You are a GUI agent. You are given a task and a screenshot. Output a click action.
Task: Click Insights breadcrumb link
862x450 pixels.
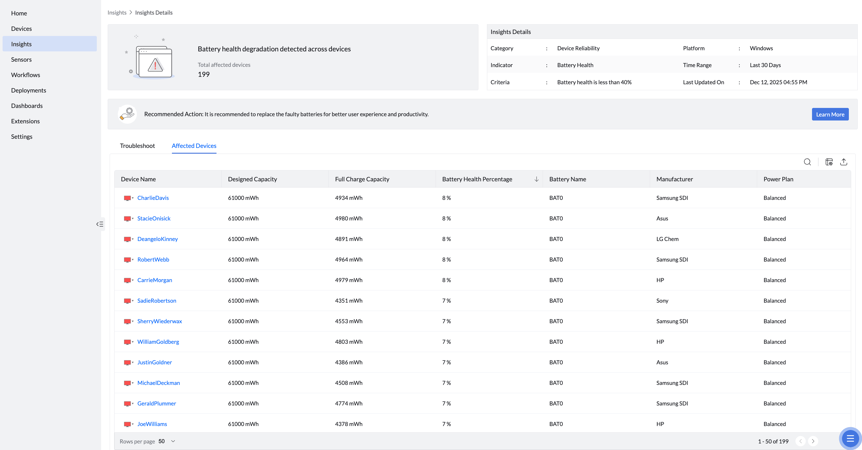click(x=117, y=12)
